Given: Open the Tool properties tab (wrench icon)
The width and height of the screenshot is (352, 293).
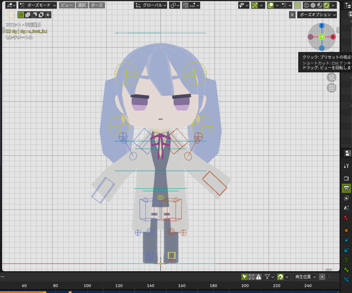Looking at the screenshot, I should tap(346, 166).
